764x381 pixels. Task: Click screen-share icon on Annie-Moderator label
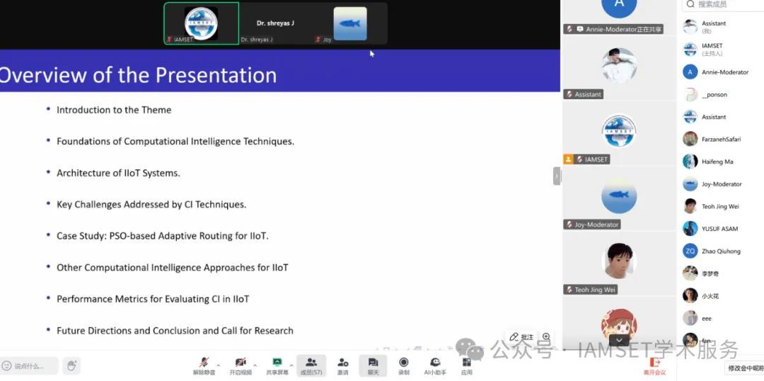click(x=580, y=29)
